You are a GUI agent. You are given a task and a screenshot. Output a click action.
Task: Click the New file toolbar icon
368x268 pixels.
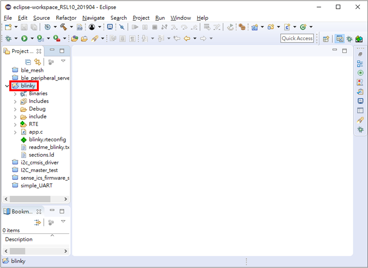8,27
